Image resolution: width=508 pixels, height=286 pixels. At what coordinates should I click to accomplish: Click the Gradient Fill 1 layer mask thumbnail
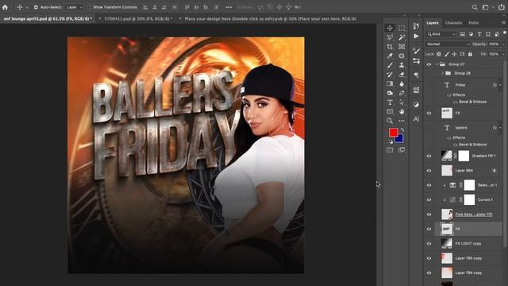(x=464, y=156)
